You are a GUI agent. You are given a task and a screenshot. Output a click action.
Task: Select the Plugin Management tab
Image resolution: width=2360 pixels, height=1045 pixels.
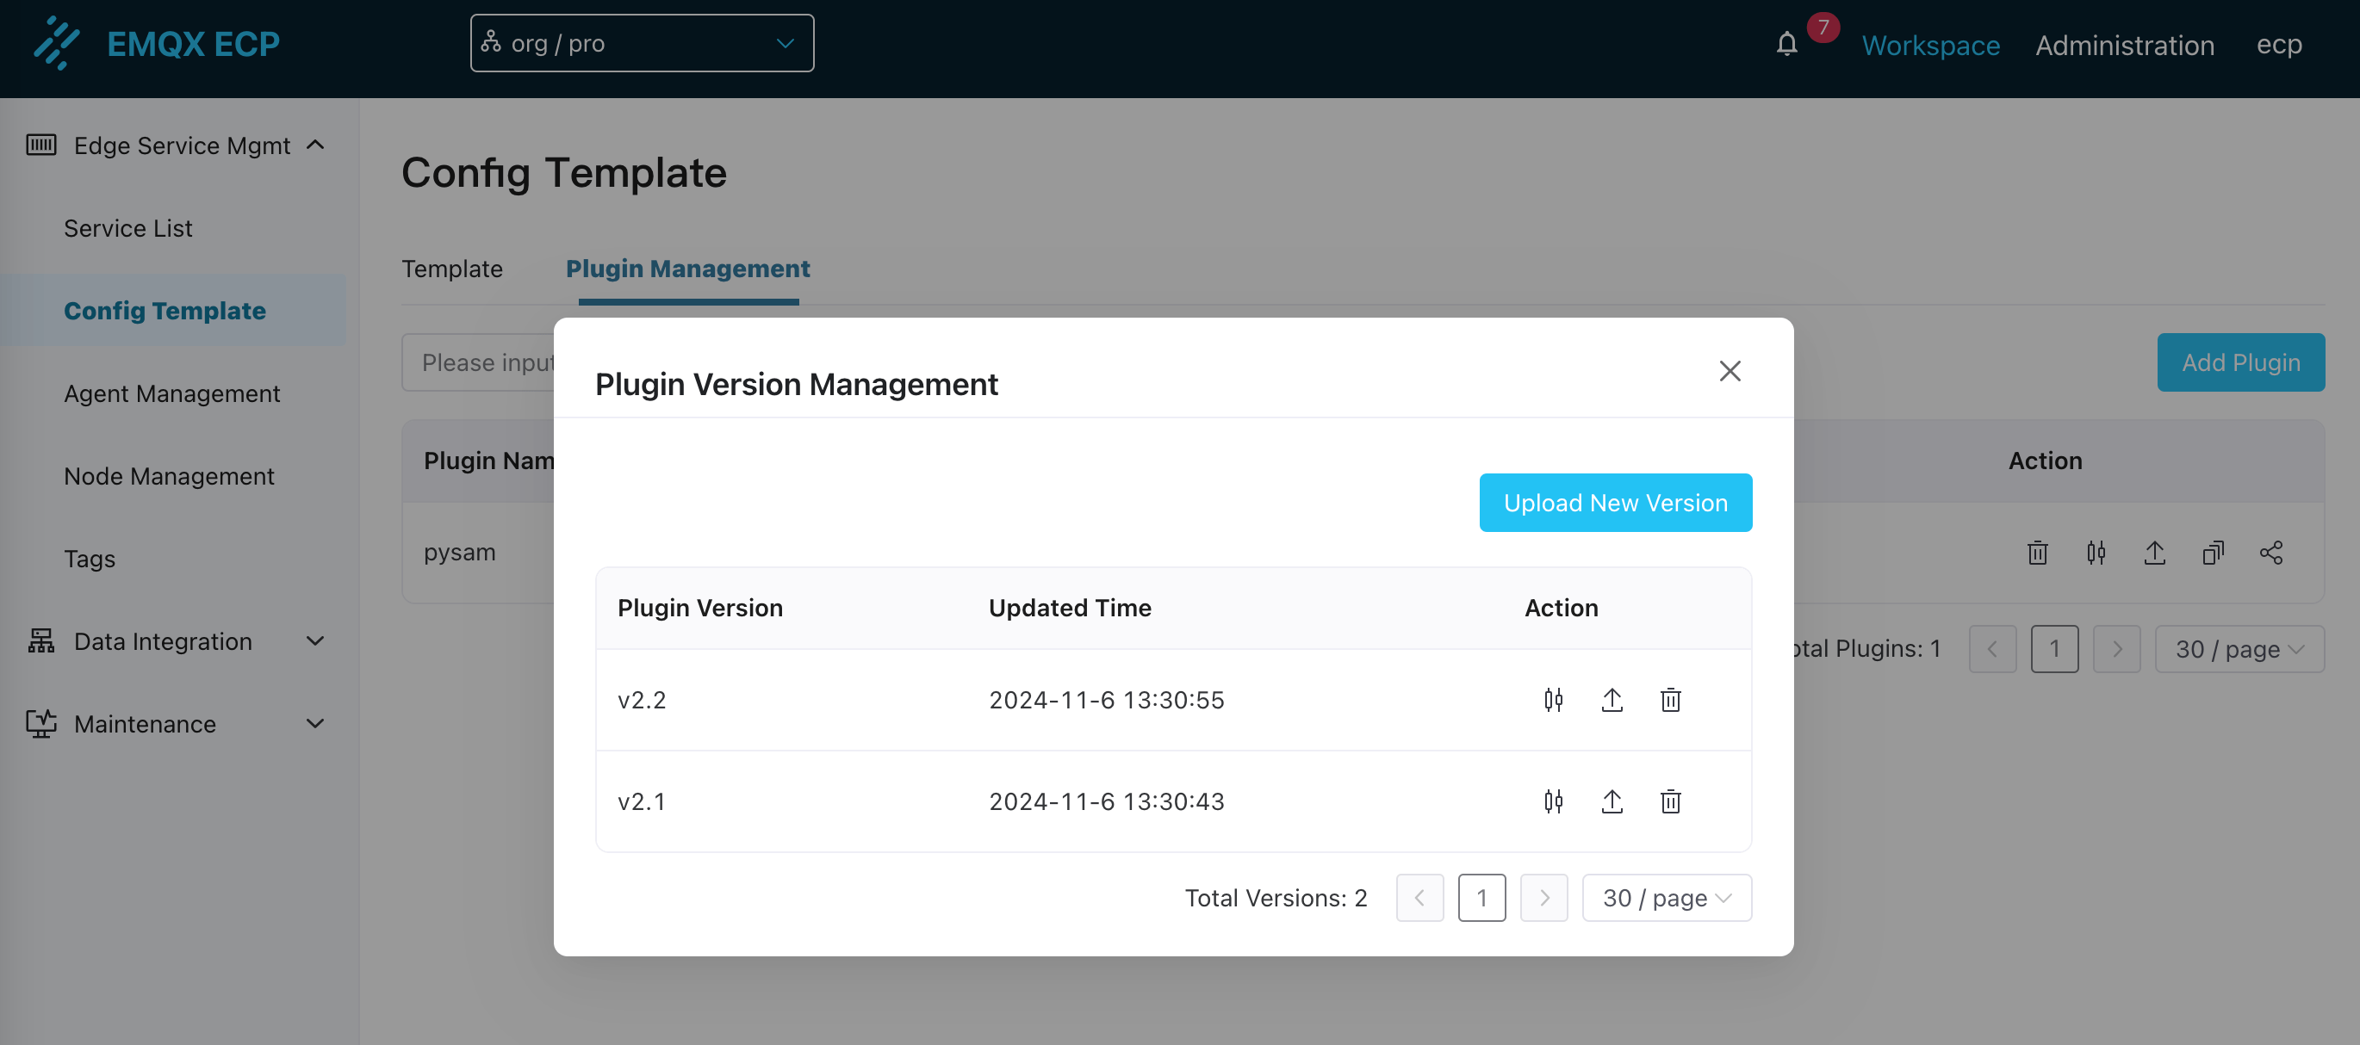[x=688, y=269]
